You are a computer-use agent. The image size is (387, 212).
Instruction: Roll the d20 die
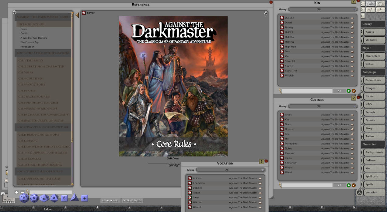coord(24,198)
